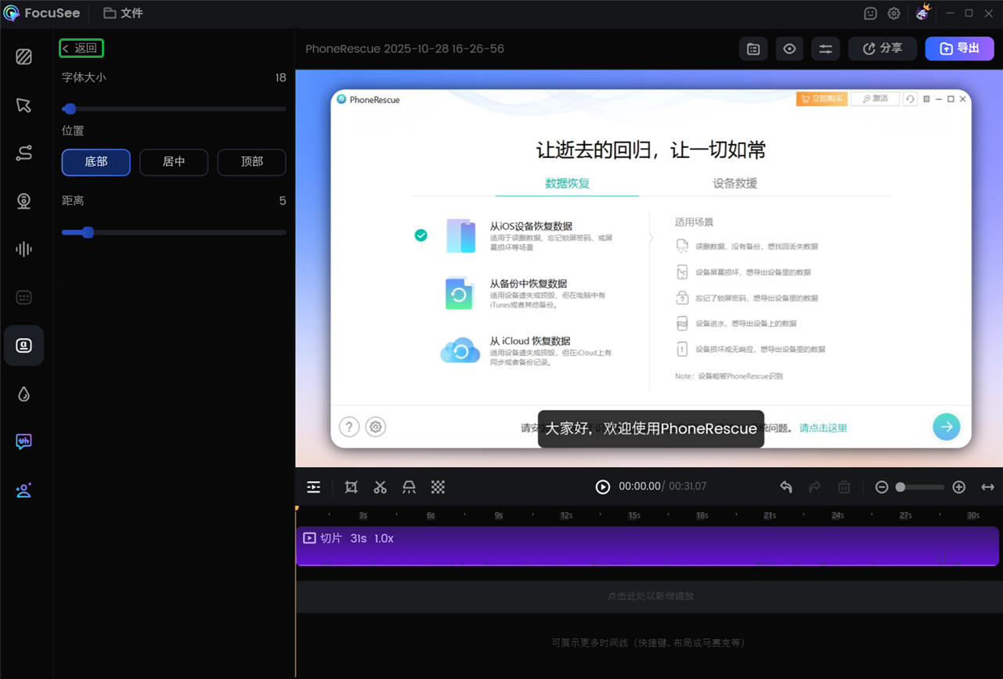Image resolution: width=1003 pixels, height=679 pixels.
Task: Select the mosaic checkerboard tool
Action: [438, 487]
